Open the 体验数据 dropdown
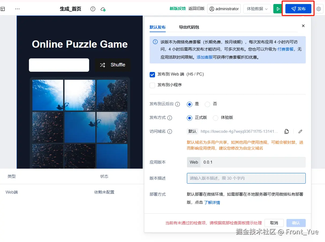Viewport: 325px width, 242px height. point(256,9)
